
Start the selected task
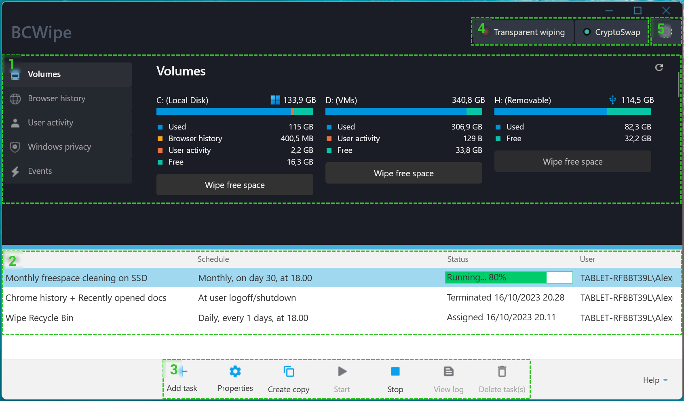342,379
